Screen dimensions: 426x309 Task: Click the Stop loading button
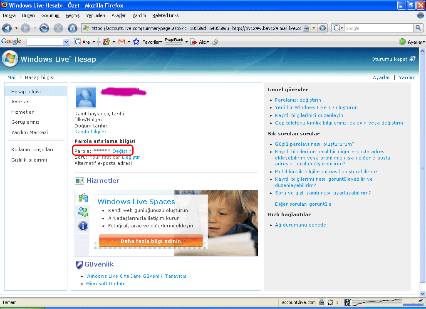coord(58,28)
